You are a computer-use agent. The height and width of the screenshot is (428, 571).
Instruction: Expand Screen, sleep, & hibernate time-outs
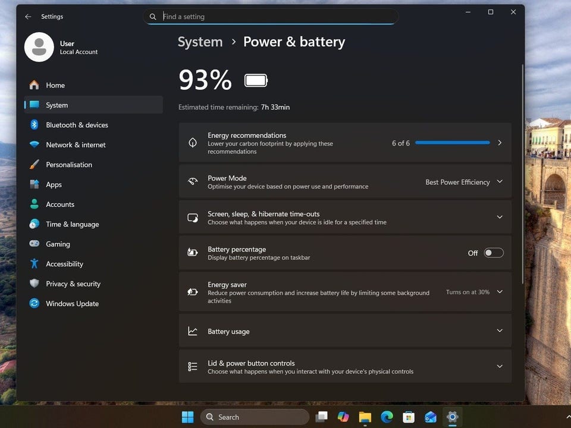point(499,217)
